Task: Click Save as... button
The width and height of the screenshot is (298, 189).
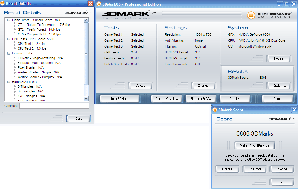Action: (x=282, y=169)
